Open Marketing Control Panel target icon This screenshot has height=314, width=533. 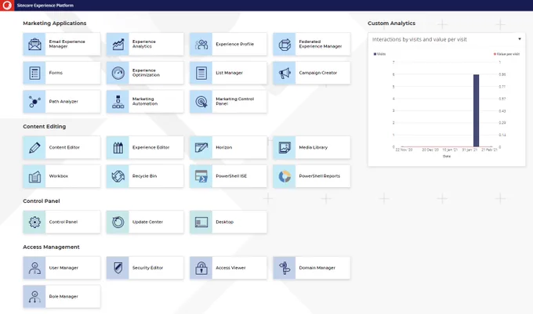tap(201, 102)
